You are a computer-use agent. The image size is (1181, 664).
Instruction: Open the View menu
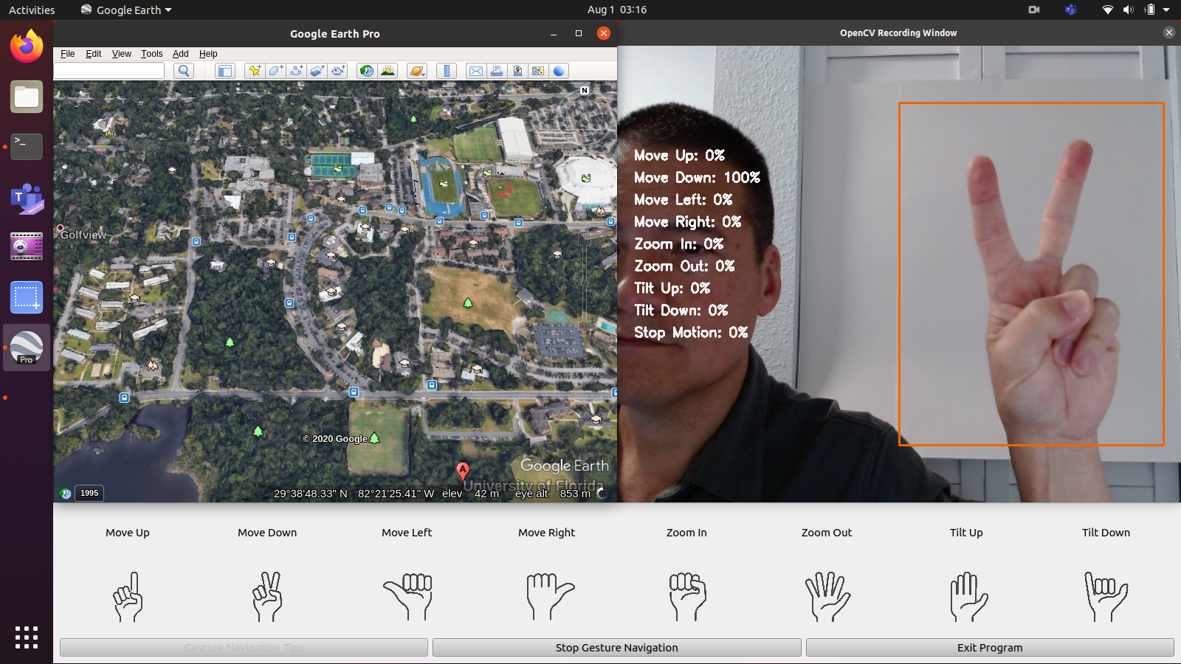pyautogui.click(x=122, y=54)
